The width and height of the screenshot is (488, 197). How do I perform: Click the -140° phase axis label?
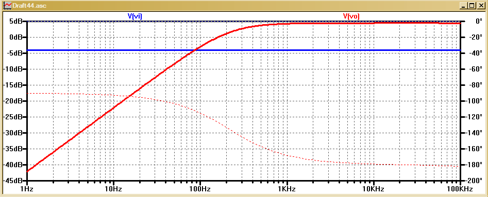click(x=474, y=133)
